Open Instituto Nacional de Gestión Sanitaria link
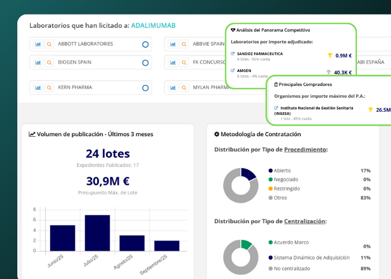Screen dimensions: 391x279 pyautogui.click(x=314, y=110)
